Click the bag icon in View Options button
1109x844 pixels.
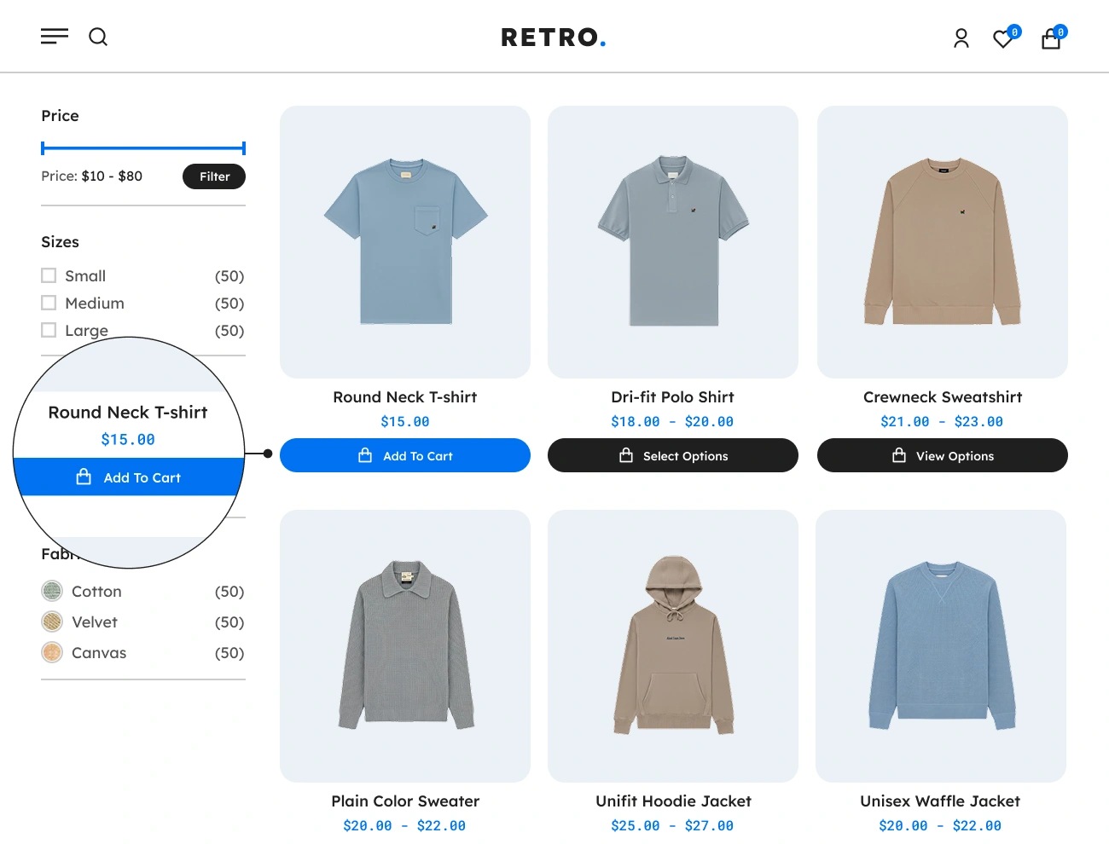click(x=899, y=455)
